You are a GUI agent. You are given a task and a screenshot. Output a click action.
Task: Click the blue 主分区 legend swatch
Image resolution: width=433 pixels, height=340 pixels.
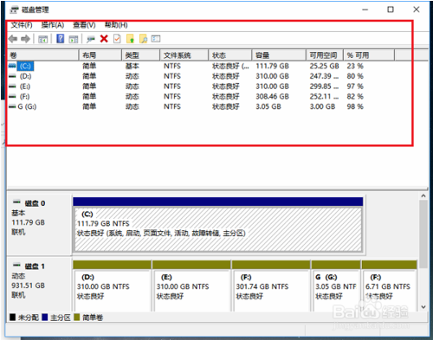pyautogui.click(x=44, y=318)
